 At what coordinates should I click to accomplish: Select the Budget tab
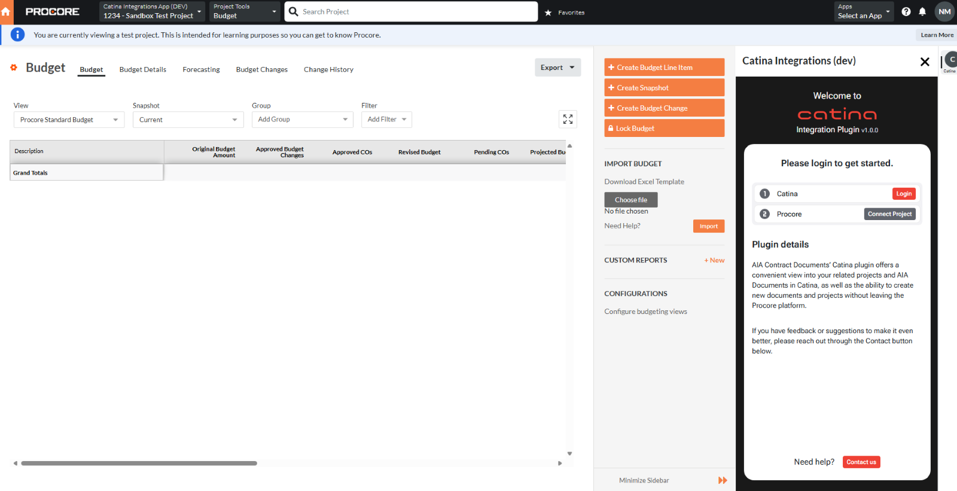pos(92,70)
